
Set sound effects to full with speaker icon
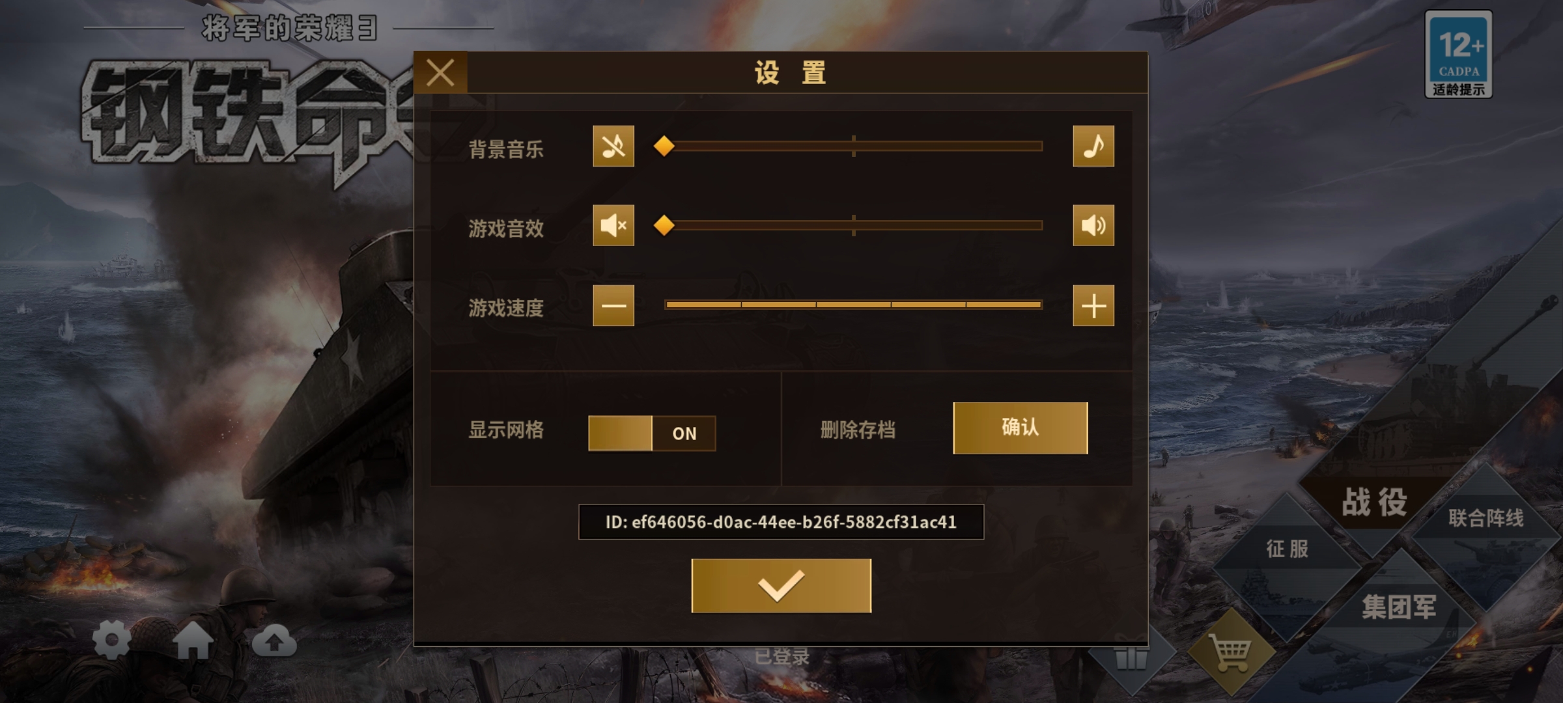(x=1093, y=225)
